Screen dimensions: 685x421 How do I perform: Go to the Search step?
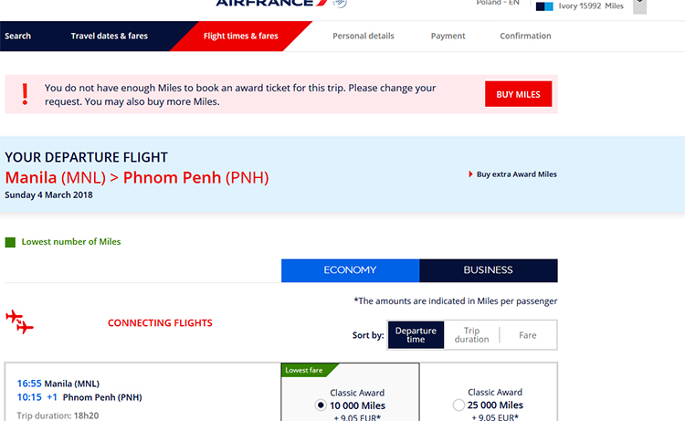tap(18, 36)
